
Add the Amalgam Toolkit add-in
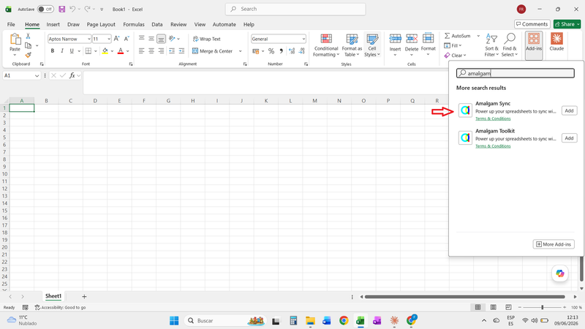[x=569, y=138]
